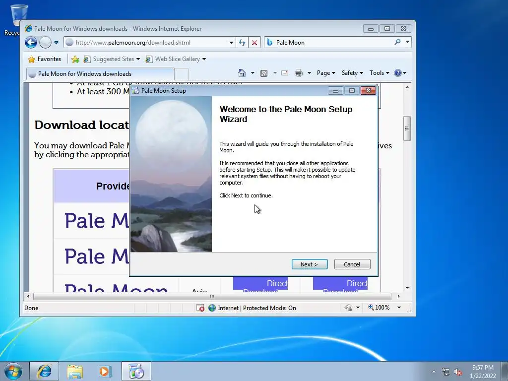This screenshot has height=381, width=508.
Task: Click the horizontal scrollbar thumb
Action: (x=212, y=296)
